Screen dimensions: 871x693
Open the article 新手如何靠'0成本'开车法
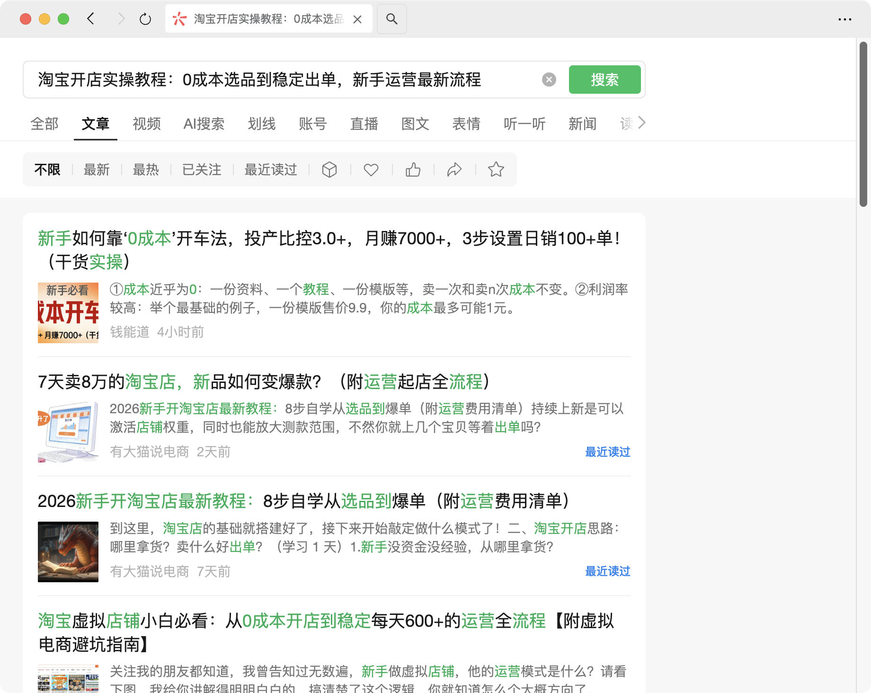pos(329,250)
